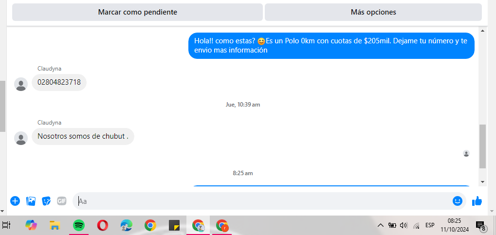This screenshot has height=235, width=496.
Task: Click the chat scrollbar down arrow
Action: coord(482,182)
